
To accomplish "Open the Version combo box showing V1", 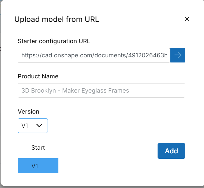I will 33,126.
